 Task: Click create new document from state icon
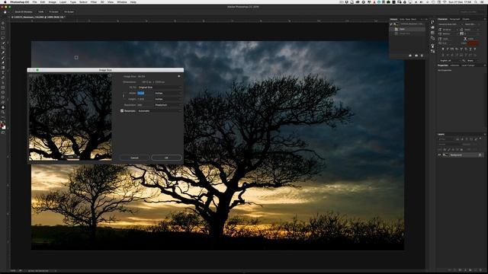[410, 56]
